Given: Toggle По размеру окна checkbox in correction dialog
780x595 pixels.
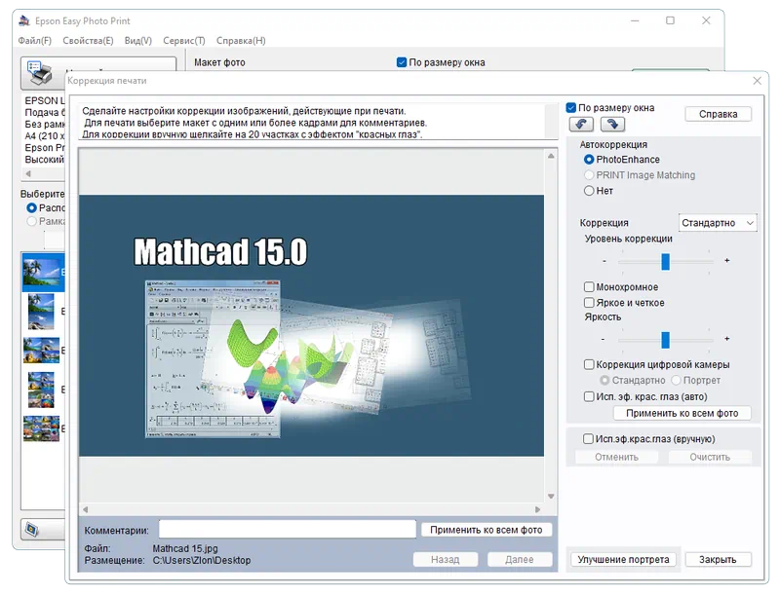Looking at the screenshot, I should [571, 108].
